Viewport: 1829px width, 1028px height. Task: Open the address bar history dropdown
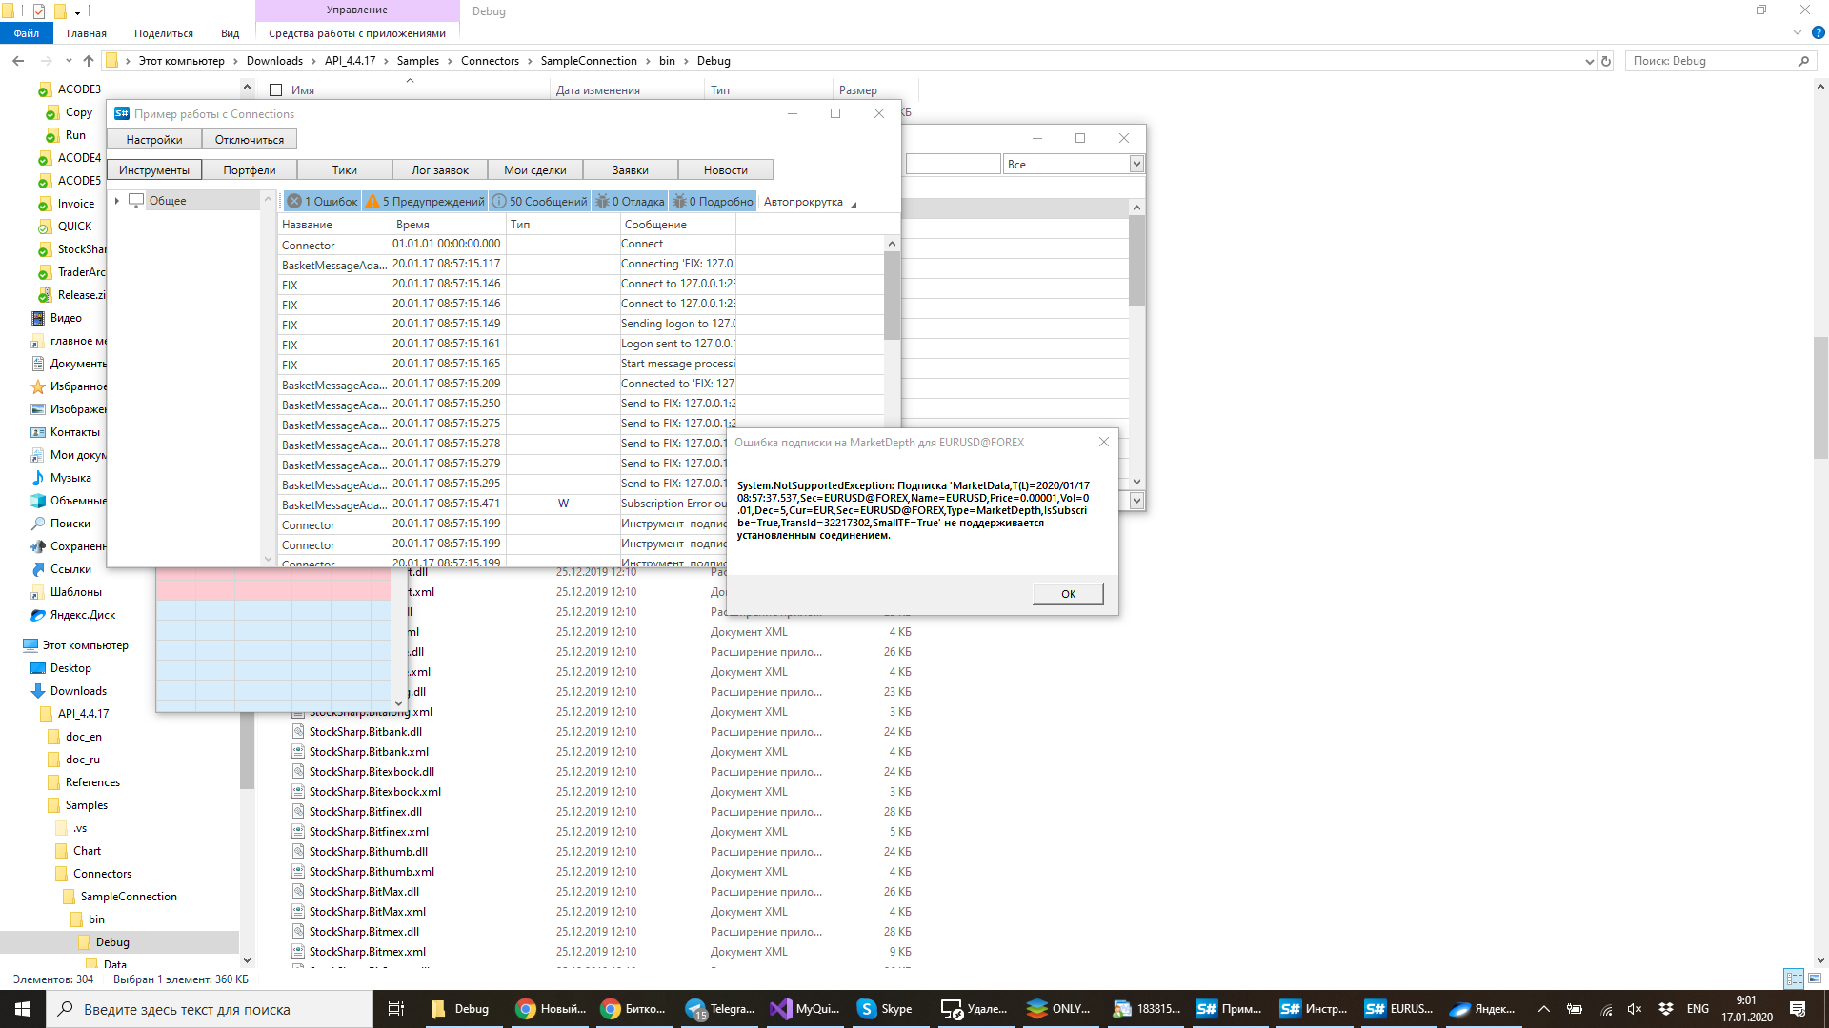[1589, 61]
